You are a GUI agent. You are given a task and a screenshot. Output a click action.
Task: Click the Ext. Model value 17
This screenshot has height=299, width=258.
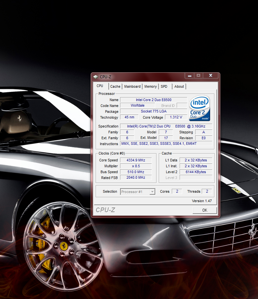pyautogui.click(x=166, y=138)
